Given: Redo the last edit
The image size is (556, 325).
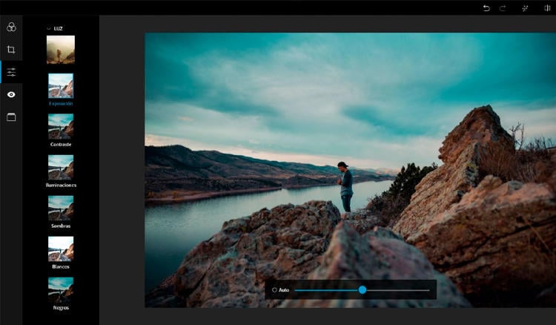Looking at the screenshot, I should click(x=503, y=7).
